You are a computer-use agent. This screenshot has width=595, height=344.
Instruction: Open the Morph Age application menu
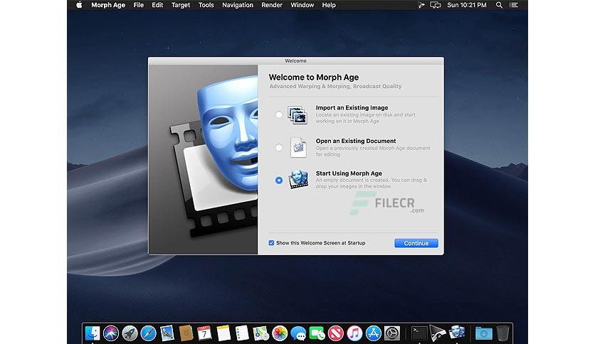click(108, 5)
